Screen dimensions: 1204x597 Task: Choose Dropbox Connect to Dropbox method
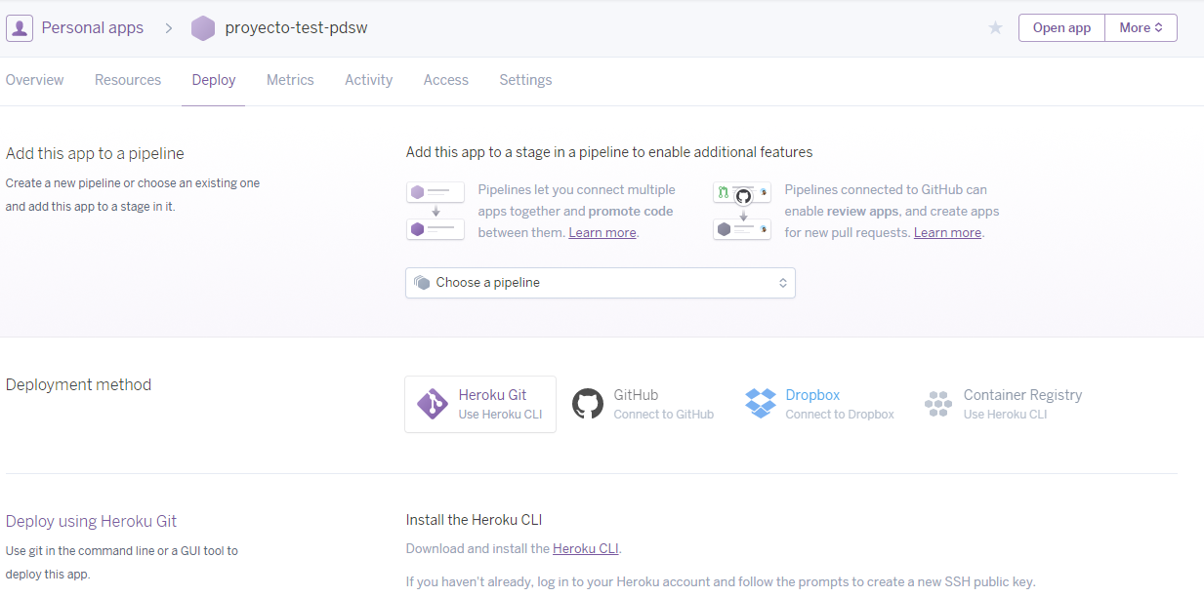tap(819, 404)
